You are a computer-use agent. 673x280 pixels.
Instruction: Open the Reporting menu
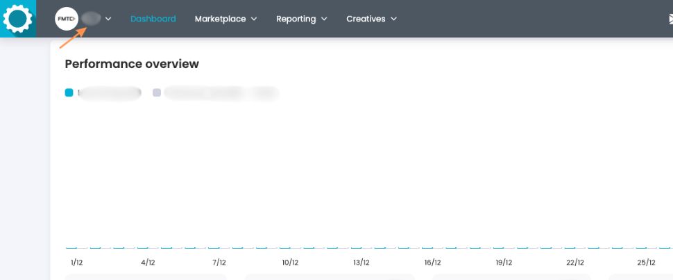pos(296,19)
